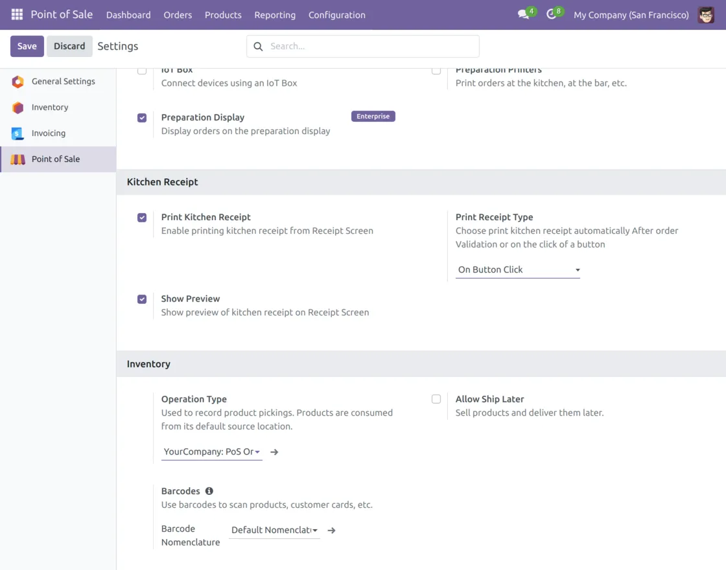Screen dimensions: 726x570
Task: Open the apps grid menu icon
Action: coord(17,14)
